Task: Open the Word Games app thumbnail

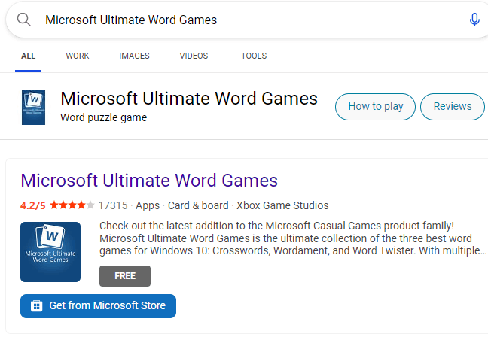Action: point(50,251)
